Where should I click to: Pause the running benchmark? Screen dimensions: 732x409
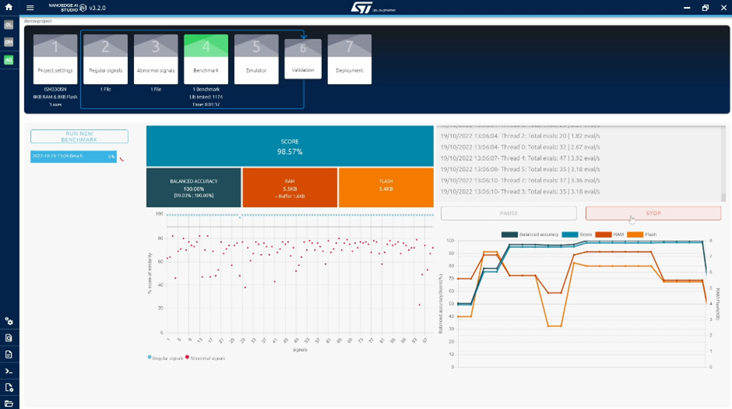point(509,213)
